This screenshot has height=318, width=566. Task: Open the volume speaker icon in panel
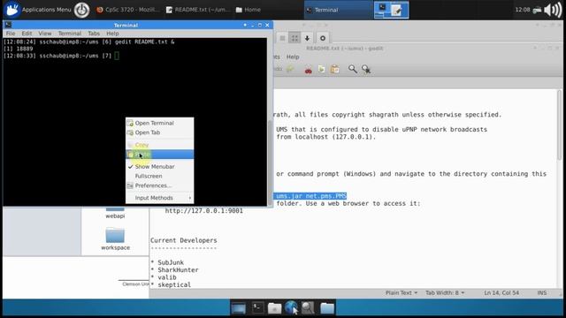pos(553,10)
